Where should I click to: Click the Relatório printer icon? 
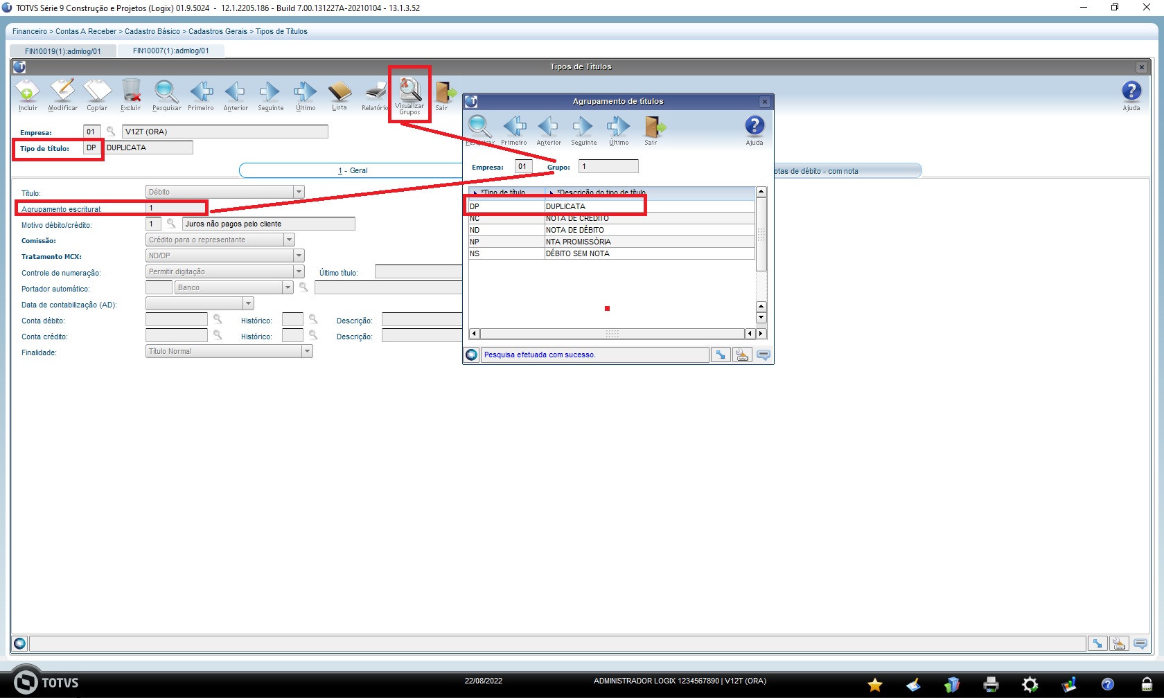[x=375, y=95]
